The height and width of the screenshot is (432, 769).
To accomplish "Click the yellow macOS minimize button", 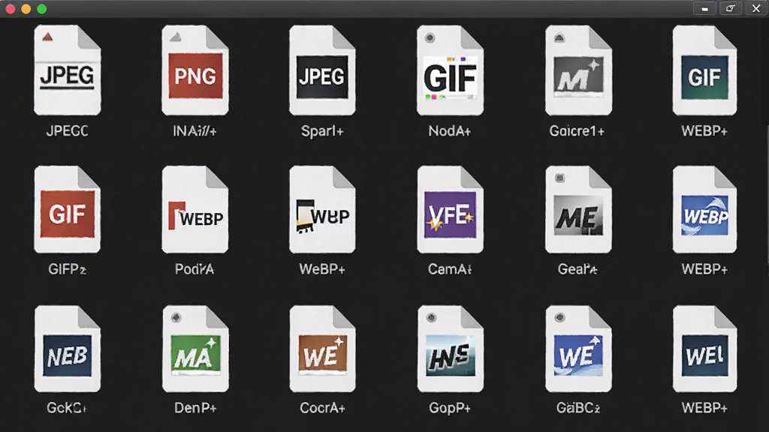I will tap(26, 9).
